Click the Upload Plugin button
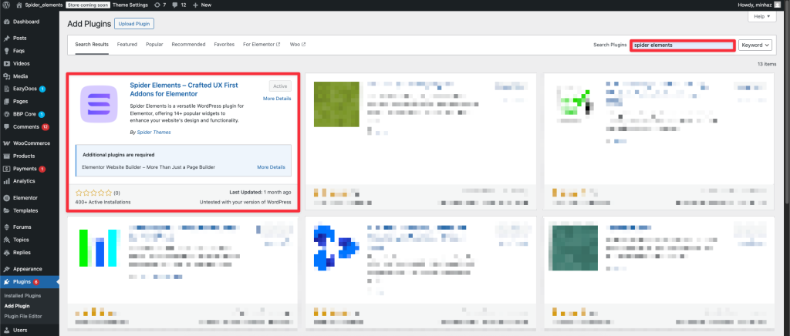Image resolution: width=790 pixels, height=336 pixels. [x=134, y=25]
